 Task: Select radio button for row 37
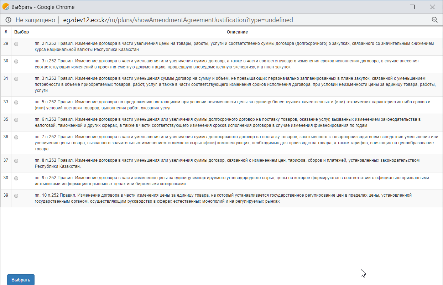pyautogui.click(x=16, y=161)
